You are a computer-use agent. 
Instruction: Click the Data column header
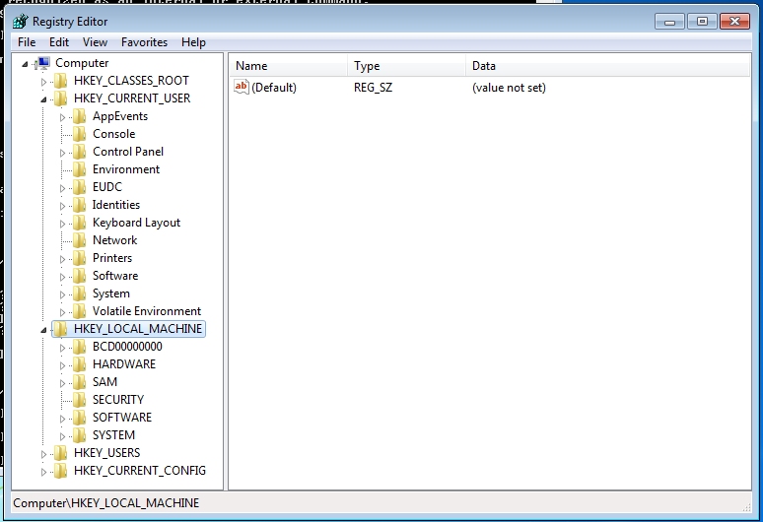point(607,66)
